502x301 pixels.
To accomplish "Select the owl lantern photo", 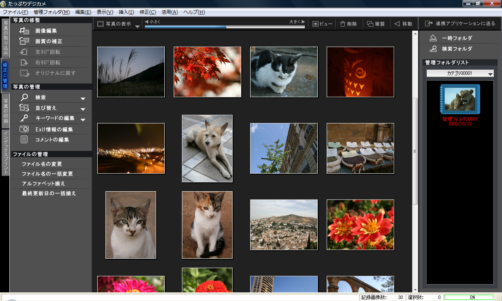I will click(x=360, y=72).
